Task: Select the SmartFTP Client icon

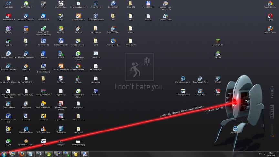Action: pyautogui.click(x=113, y=29)
